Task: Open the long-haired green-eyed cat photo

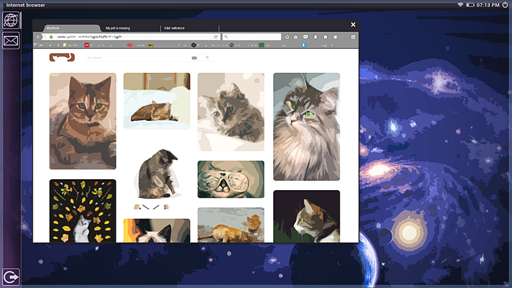Action: coord(307,127)
